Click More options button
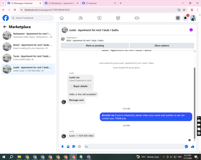 162,46
